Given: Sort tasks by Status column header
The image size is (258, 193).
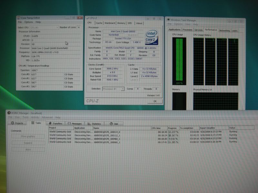Looking at the screenshot, I should [x=241, y=128].
